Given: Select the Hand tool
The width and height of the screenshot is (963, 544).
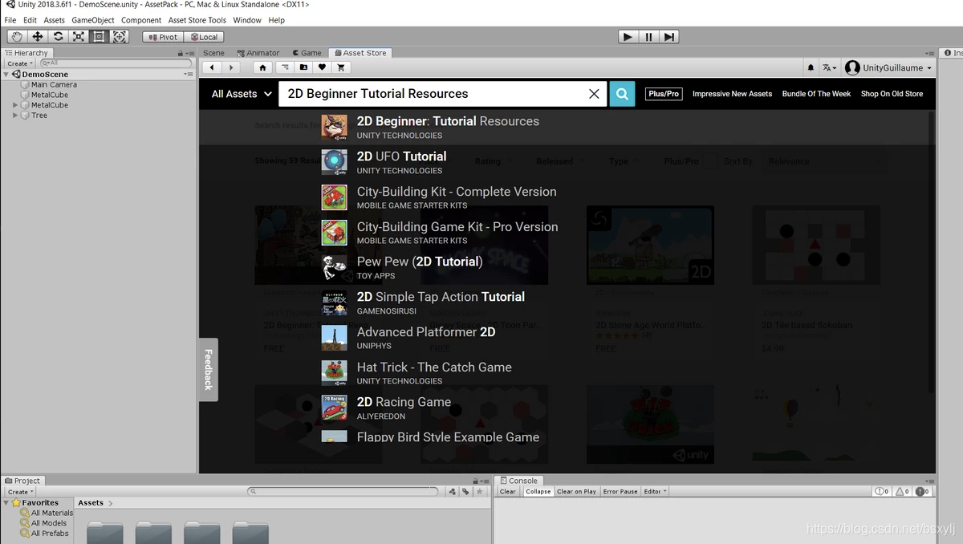Looking at the screenshot, I should (17, 36).
